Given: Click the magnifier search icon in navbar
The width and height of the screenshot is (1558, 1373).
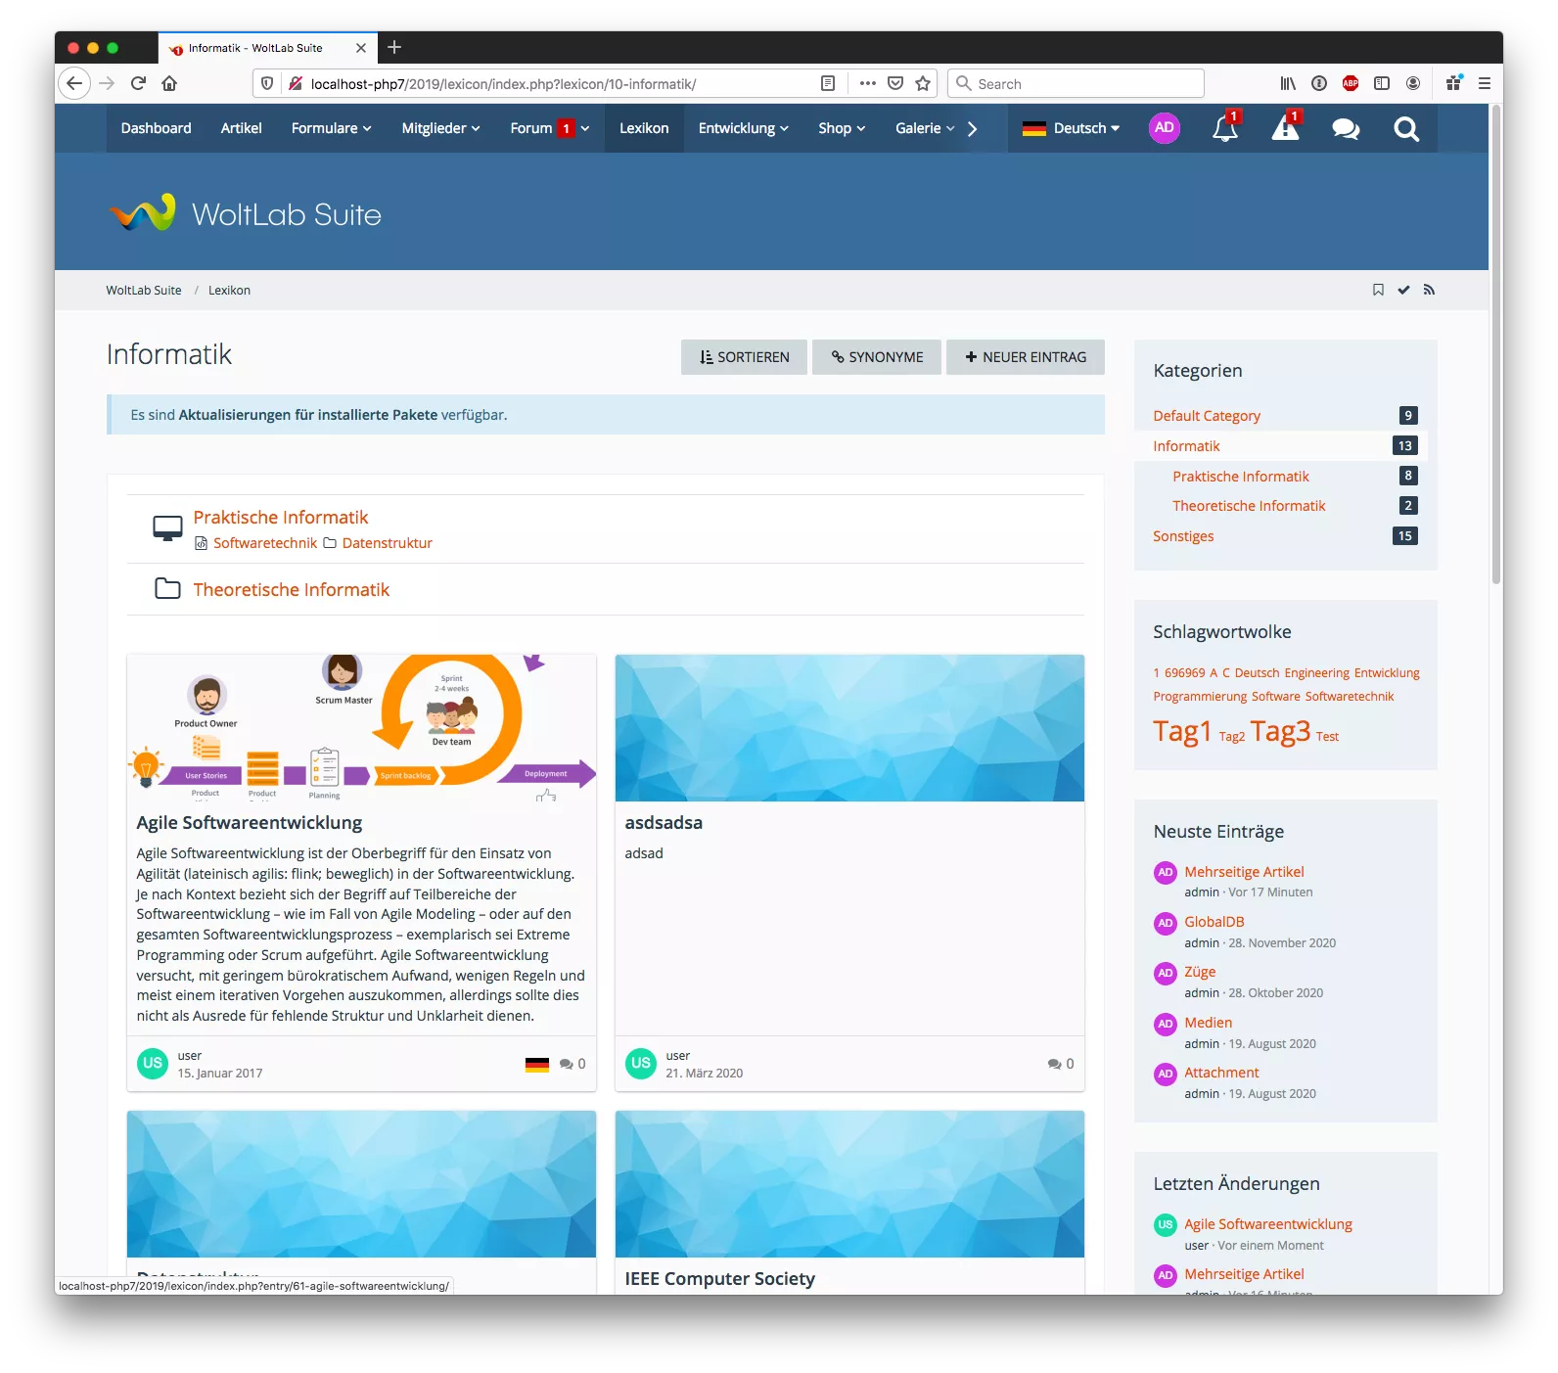Looking at the screenshot, I should [1406, 128].
